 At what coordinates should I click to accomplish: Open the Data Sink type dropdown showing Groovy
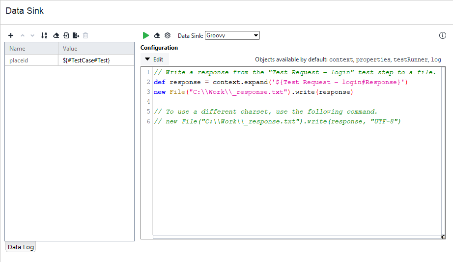click(232, 35)
